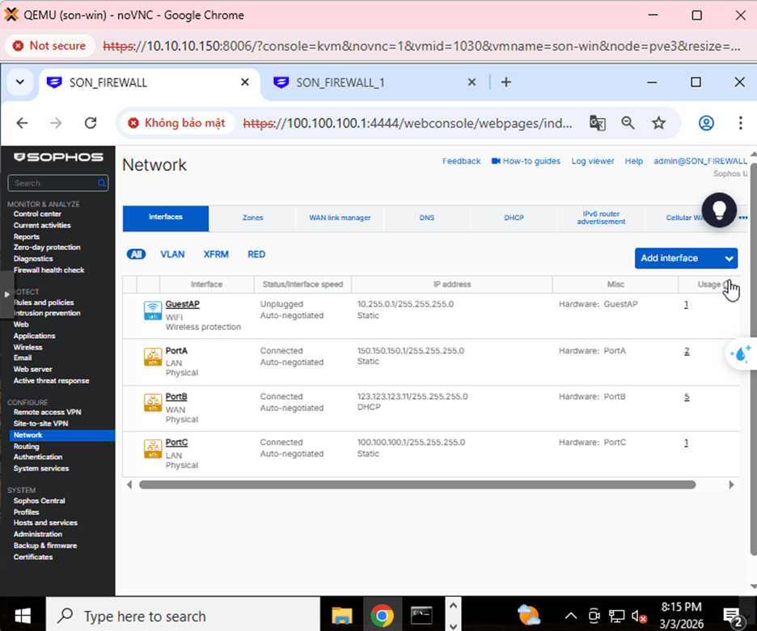Expand the collapsed left side panel arrow
The width and height of the screenshot is (757, 631).
click(x=7, y=294)
